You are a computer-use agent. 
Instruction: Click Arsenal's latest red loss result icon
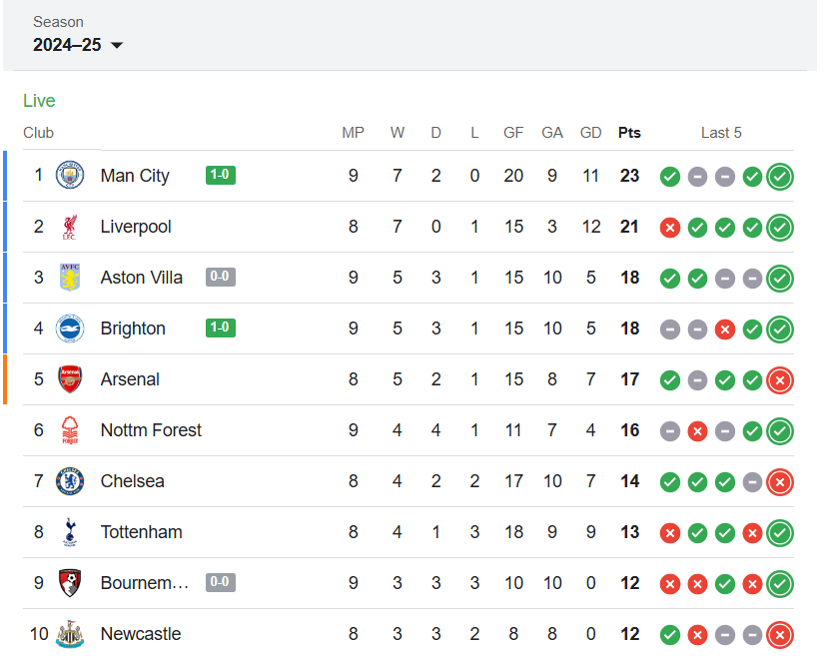tap(780, 379)
